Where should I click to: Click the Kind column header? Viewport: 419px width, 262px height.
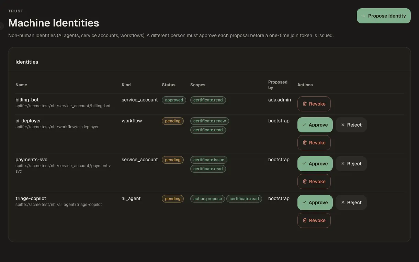(126, 85)
